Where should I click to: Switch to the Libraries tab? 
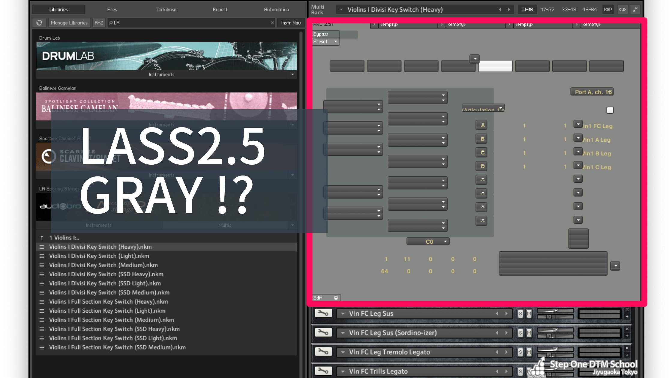tap(58, 10)
